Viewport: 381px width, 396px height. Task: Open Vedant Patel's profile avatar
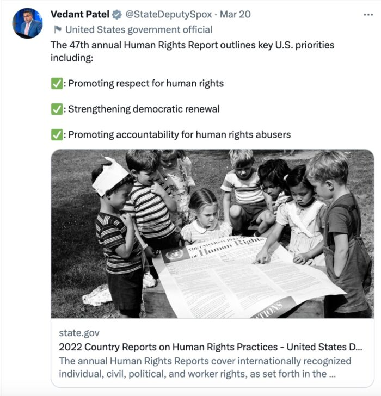pos(27,23)
